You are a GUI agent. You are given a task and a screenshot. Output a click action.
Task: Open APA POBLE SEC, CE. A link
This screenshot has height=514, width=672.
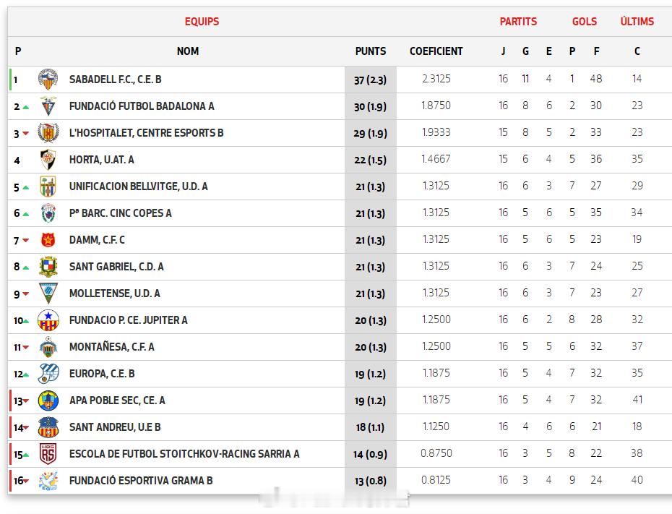(x=117, y=401)
